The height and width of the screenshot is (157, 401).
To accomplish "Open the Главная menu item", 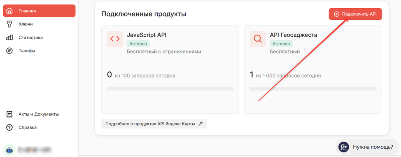I will (x=39, y=11).
